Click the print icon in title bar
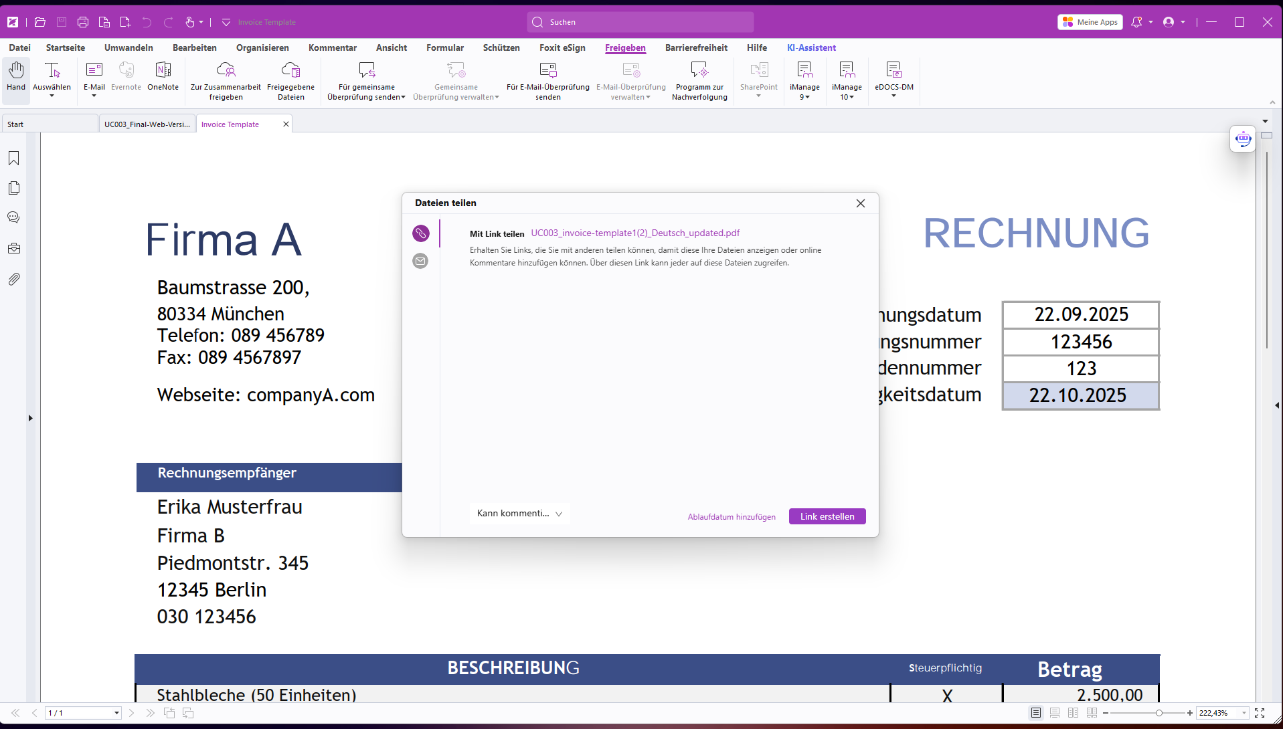Screen dimensions: 1283x729 coord(83,22)
